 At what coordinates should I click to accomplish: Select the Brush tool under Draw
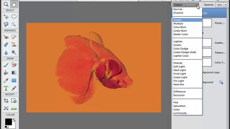click(x=6, y=65)
